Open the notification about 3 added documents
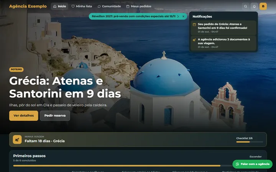 click(x=223, y=43)
